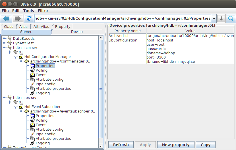Click the Copy button
The height and width of the screenshot is (150, 236).
click(206, 145)
